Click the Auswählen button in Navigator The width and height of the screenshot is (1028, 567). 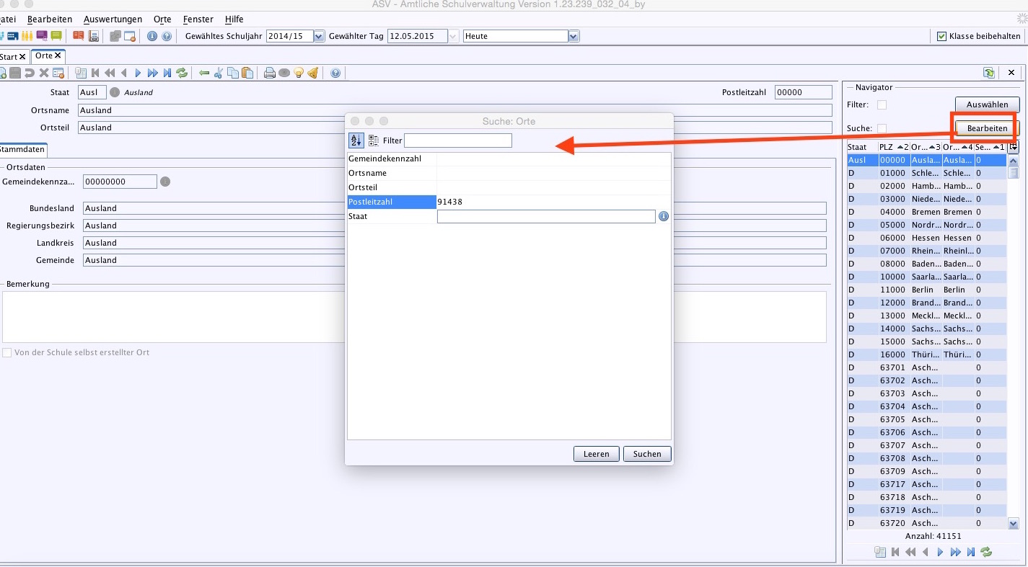point(988,105)
